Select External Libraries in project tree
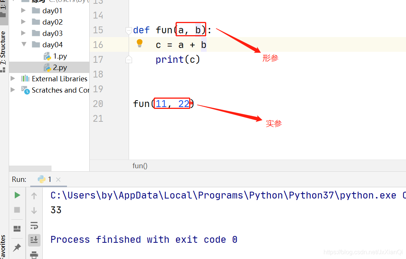 pyautogui.click(x=59, y=79)
